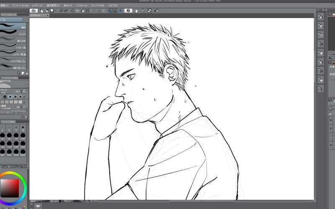Viewport: 335px width, 209px height.
Task: Click the New document icon
Action: tap(42, 10)
